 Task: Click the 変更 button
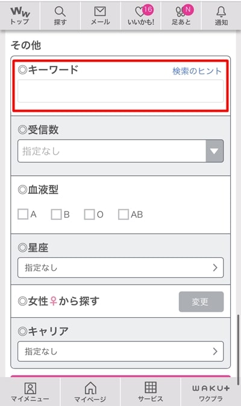[201, 301]
